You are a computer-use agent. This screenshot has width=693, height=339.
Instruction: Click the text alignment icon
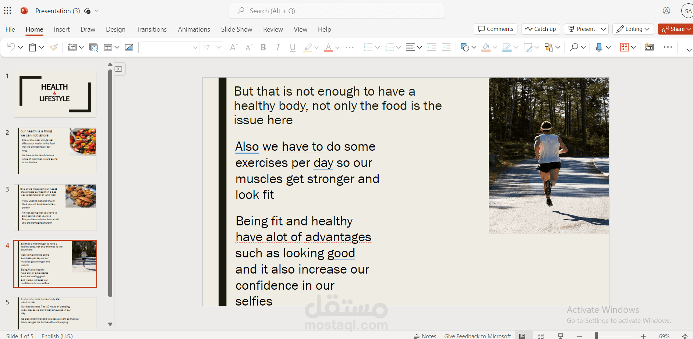[410, 47]
